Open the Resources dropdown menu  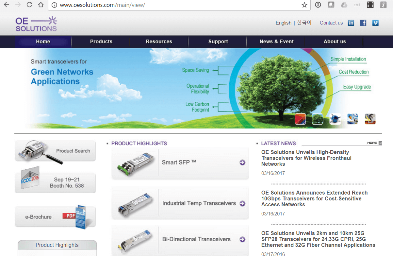[x=159, y=42]
